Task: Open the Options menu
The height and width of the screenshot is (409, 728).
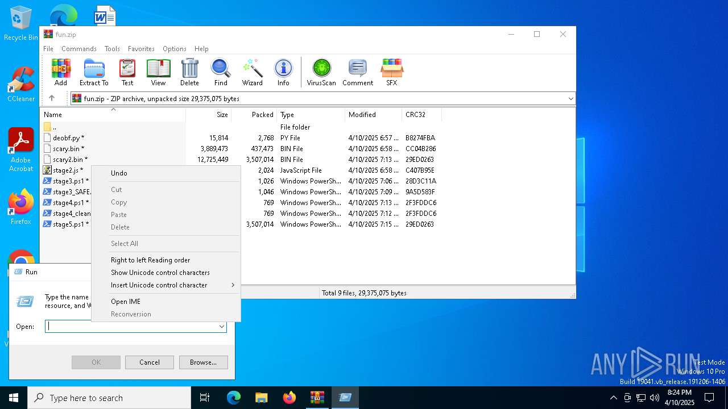Action: 175,49
